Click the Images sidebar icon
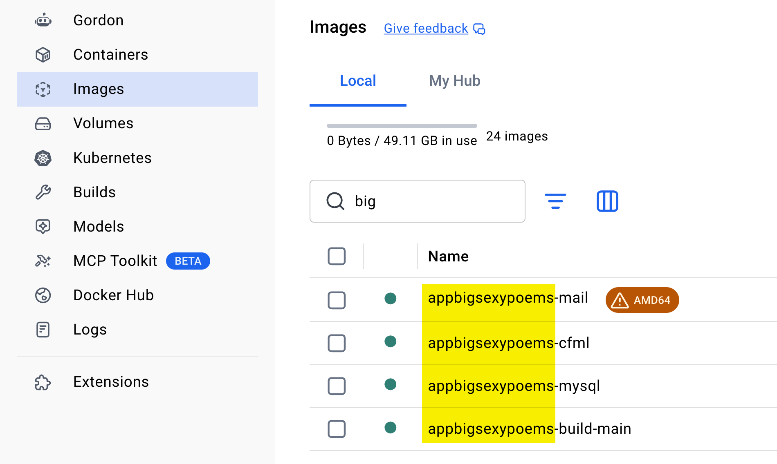777x464 pixels. tap(43, 89)
